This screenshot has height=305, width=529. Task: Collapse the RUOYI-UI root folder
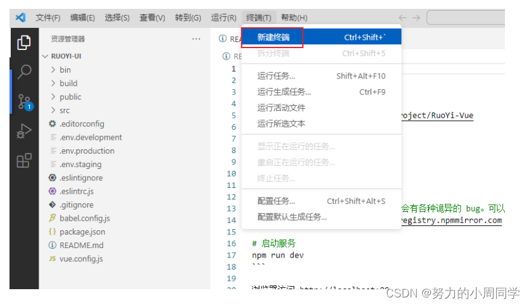45,56
